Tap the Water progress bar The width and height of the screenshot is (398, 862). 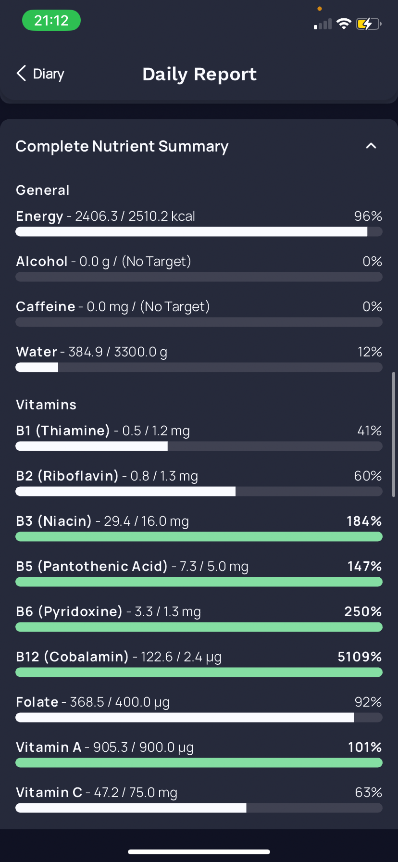199,368
